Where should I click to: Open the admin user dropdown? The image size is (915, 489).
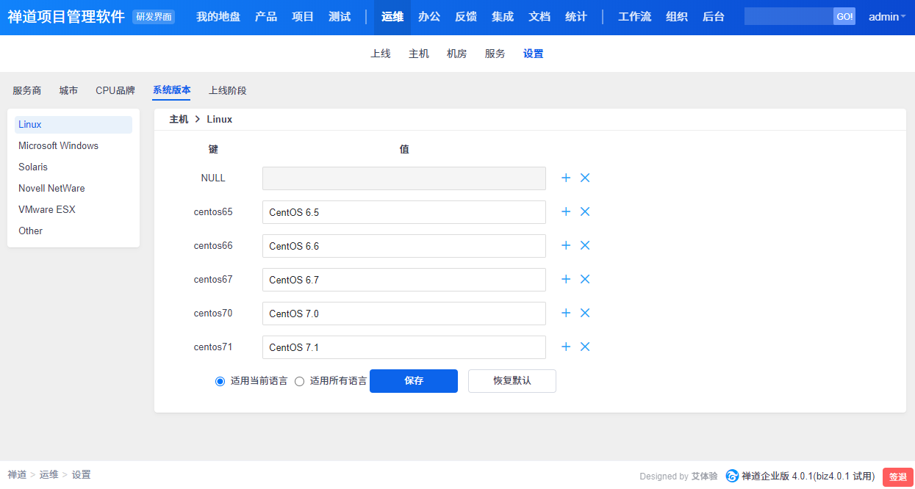887,17
